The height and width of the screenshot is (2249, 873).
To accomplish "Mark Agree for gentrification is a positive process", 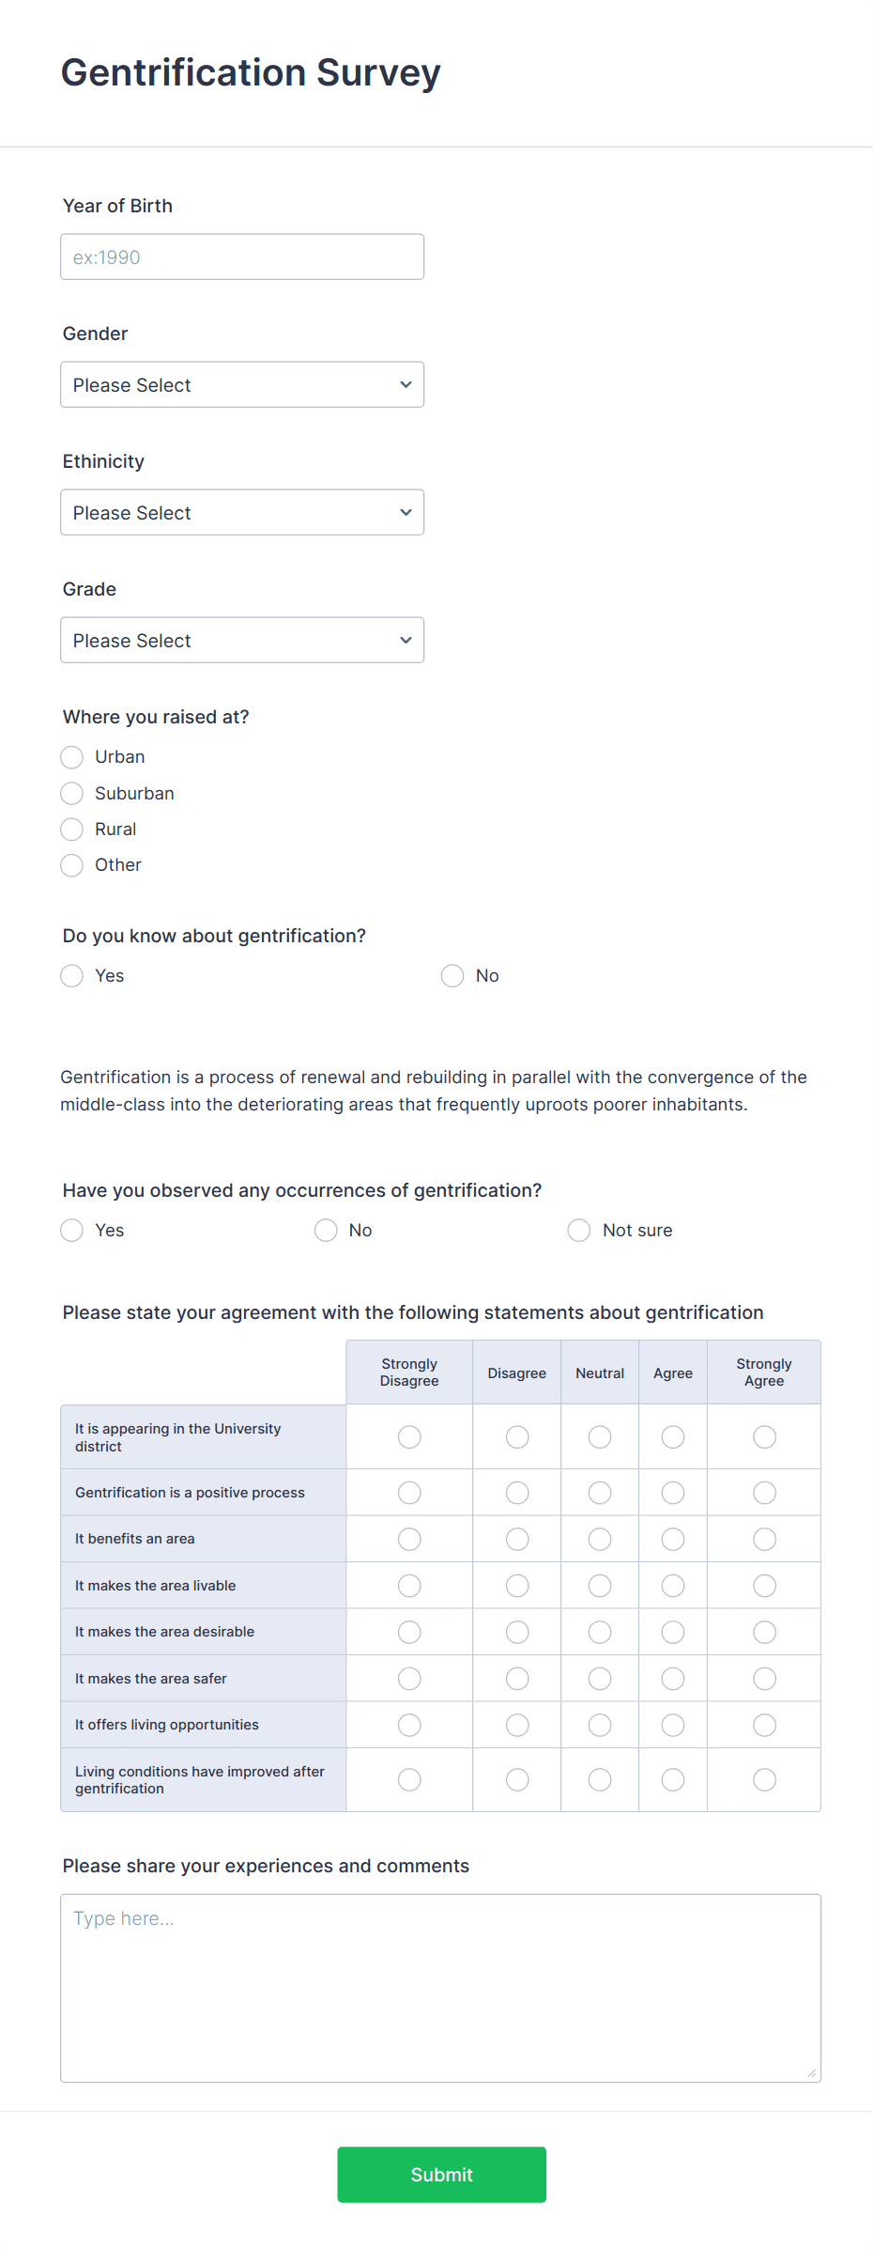I will 672,1492.
